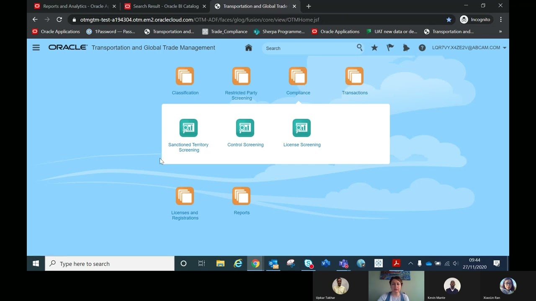Click the Oracle application Search field
The image size is (536, 301).
click(309, 48)
